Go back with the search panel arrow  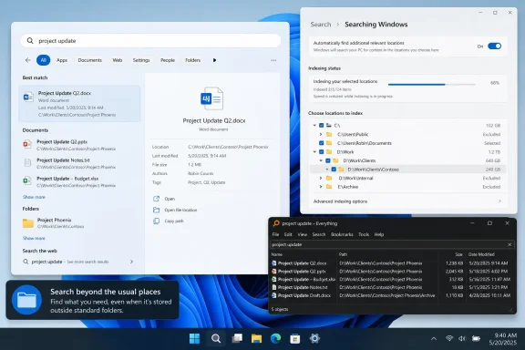(x=27, y=60)
